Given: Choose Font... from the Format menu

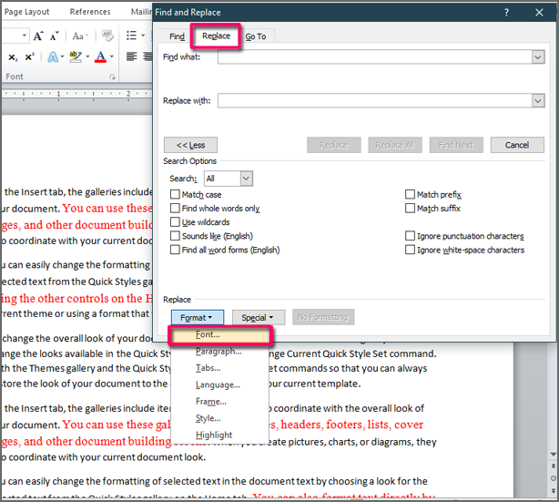Looking at the screenshot, I should coord(220,335).
